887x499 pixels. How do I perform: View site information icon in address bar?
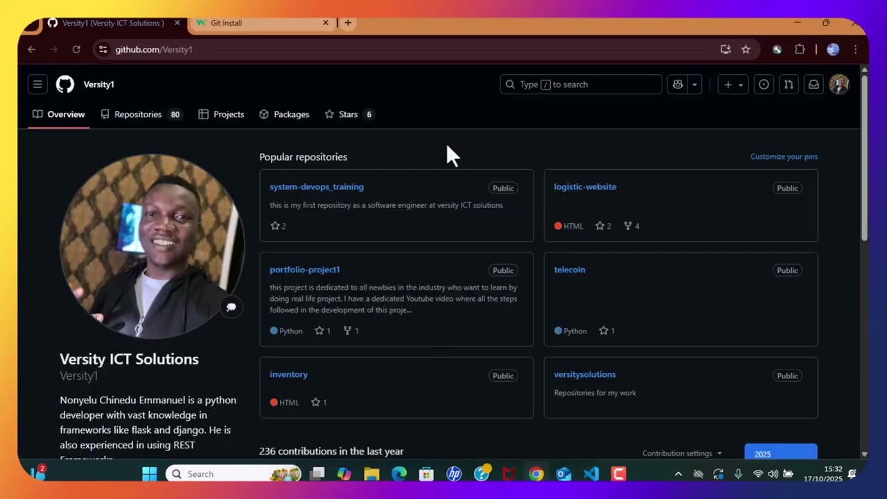[x=103, y=49]
